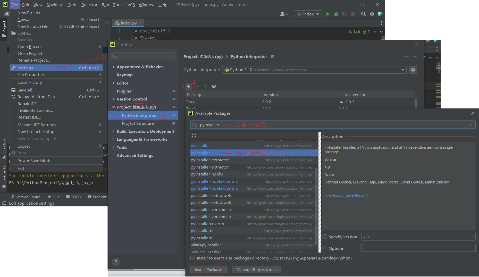The image size is (479, 277).
Task: Expand the Appearance & Behavior section
Action: click(x=113, y=67)
